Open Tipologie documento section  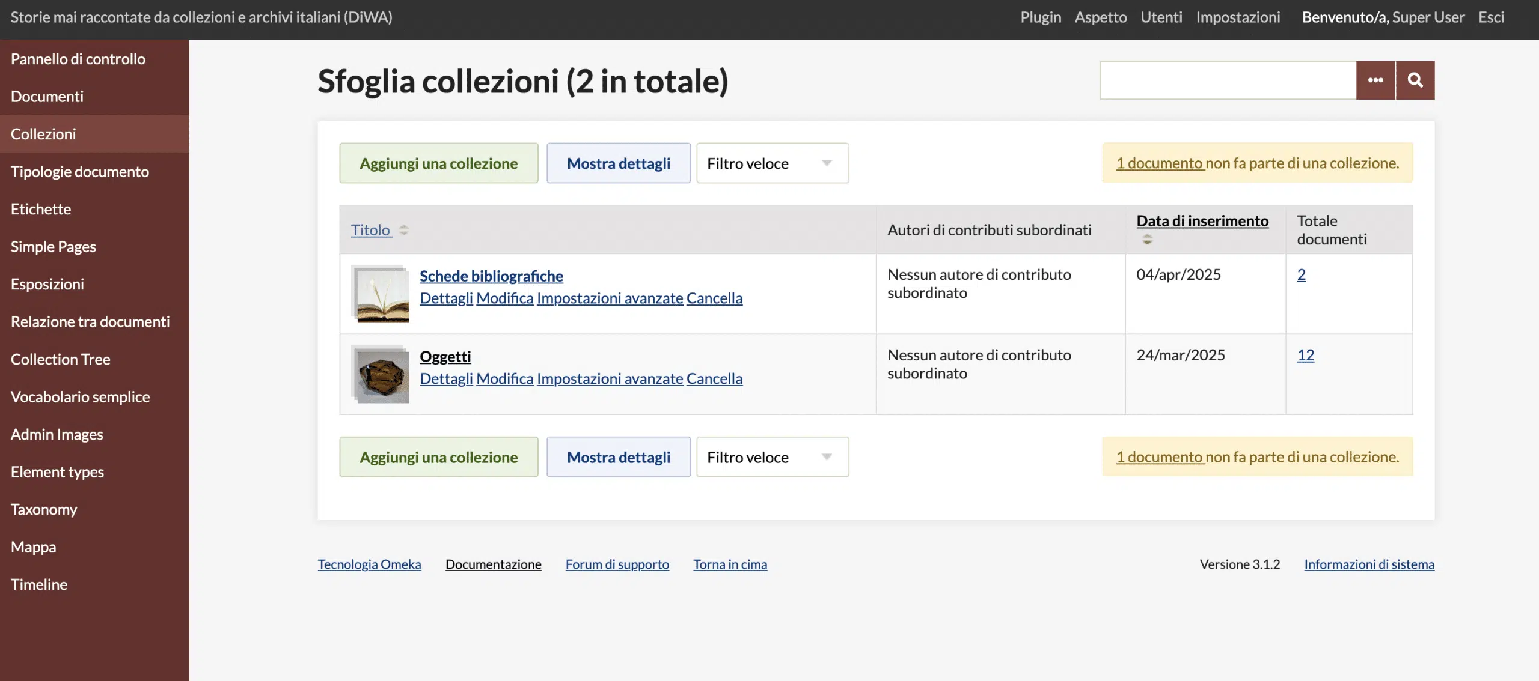tap(94, 171)
